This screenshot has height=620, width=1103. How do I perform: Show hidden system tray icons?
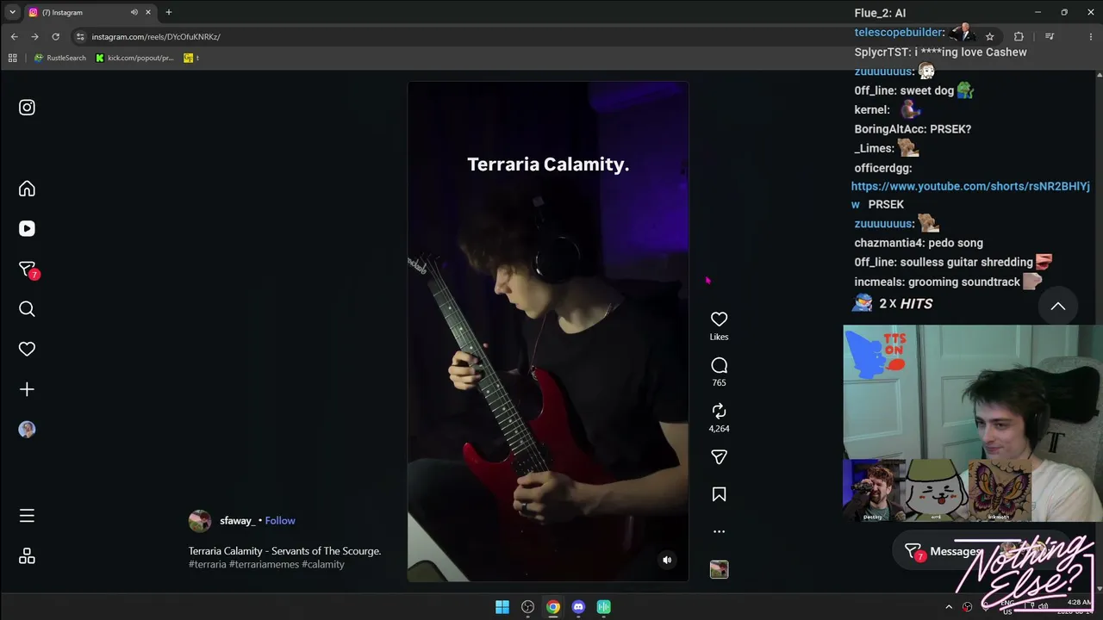tap(949, 607)
